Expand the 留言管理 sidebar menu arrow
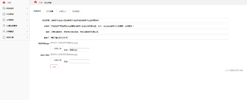The image size is (247, 100). (x=27, y=32)
